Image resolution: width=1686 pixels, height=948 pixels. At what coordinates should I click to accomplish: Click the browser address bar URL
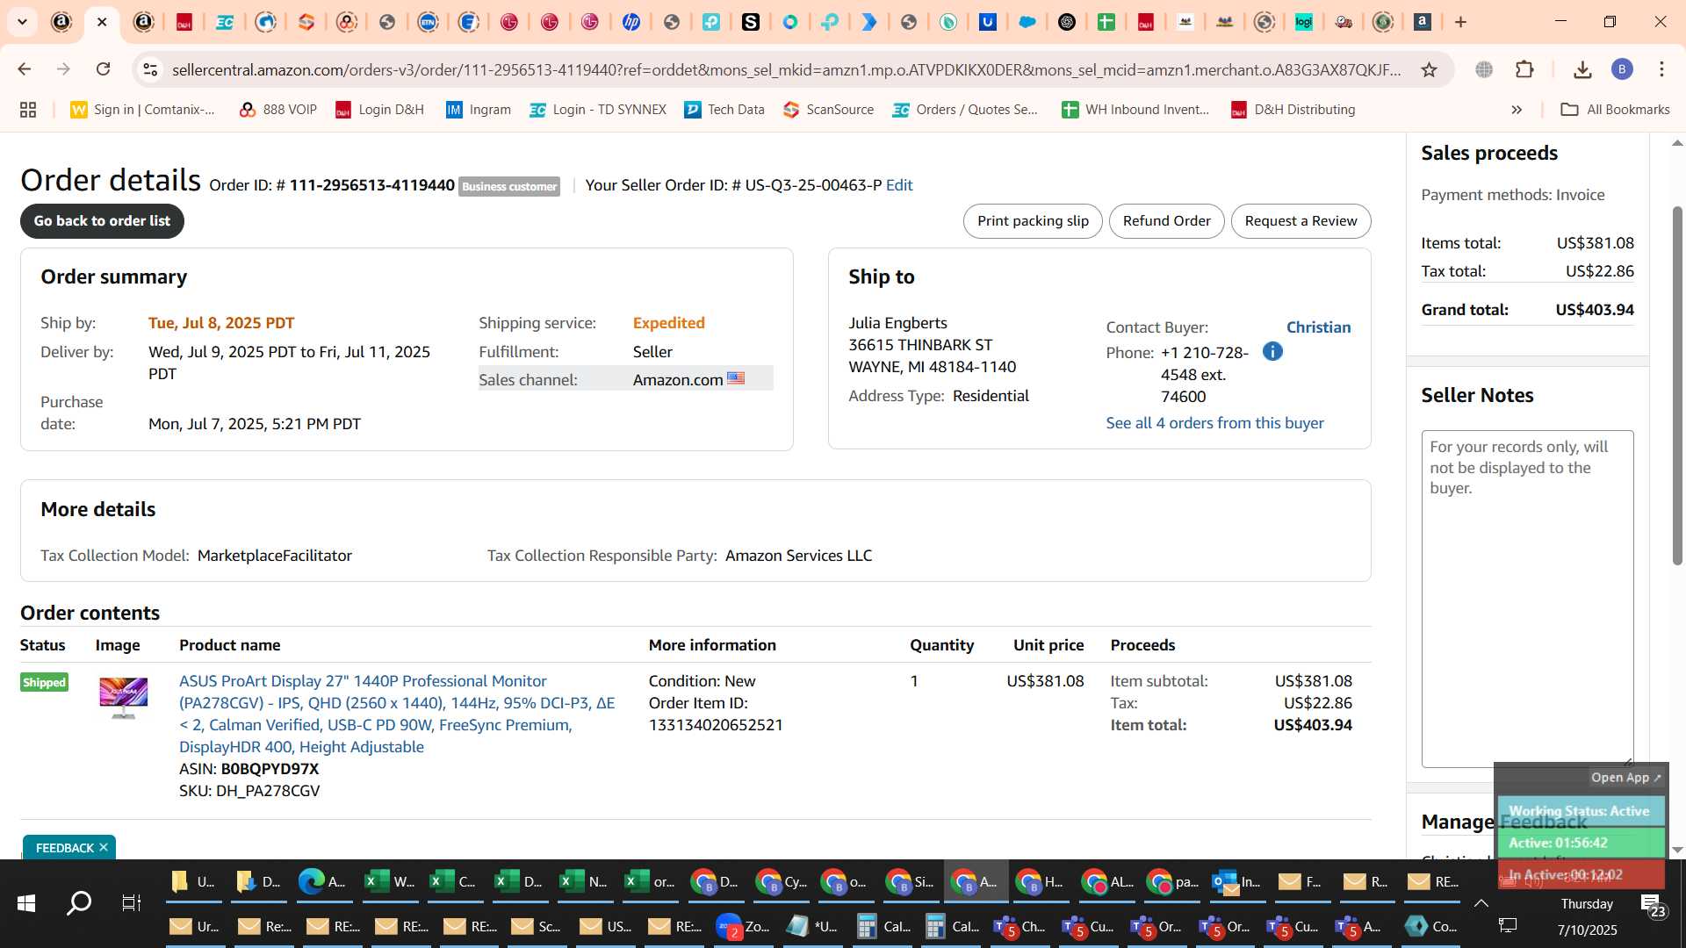(x=786, y=69)
